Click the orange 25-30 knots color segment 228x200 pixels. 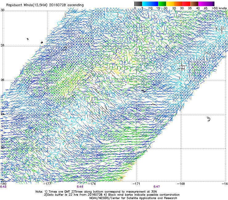pos(178,4)
